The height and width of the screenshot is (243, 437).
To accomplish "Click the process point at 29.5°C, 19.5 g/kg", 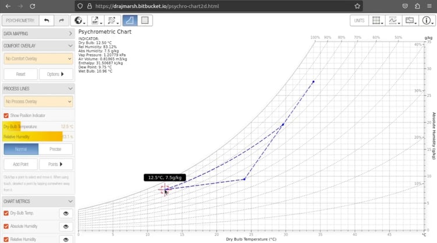I will click(x=283, y=124).
